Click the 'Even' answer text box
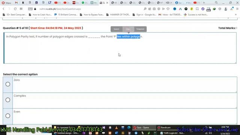 coord(125,117)
